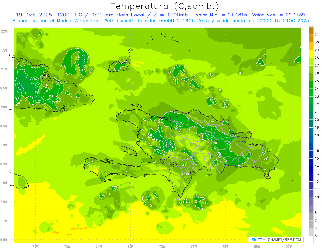Select the 68W longitude axis label
Viewport: 324px width, 250px height.
288,246
